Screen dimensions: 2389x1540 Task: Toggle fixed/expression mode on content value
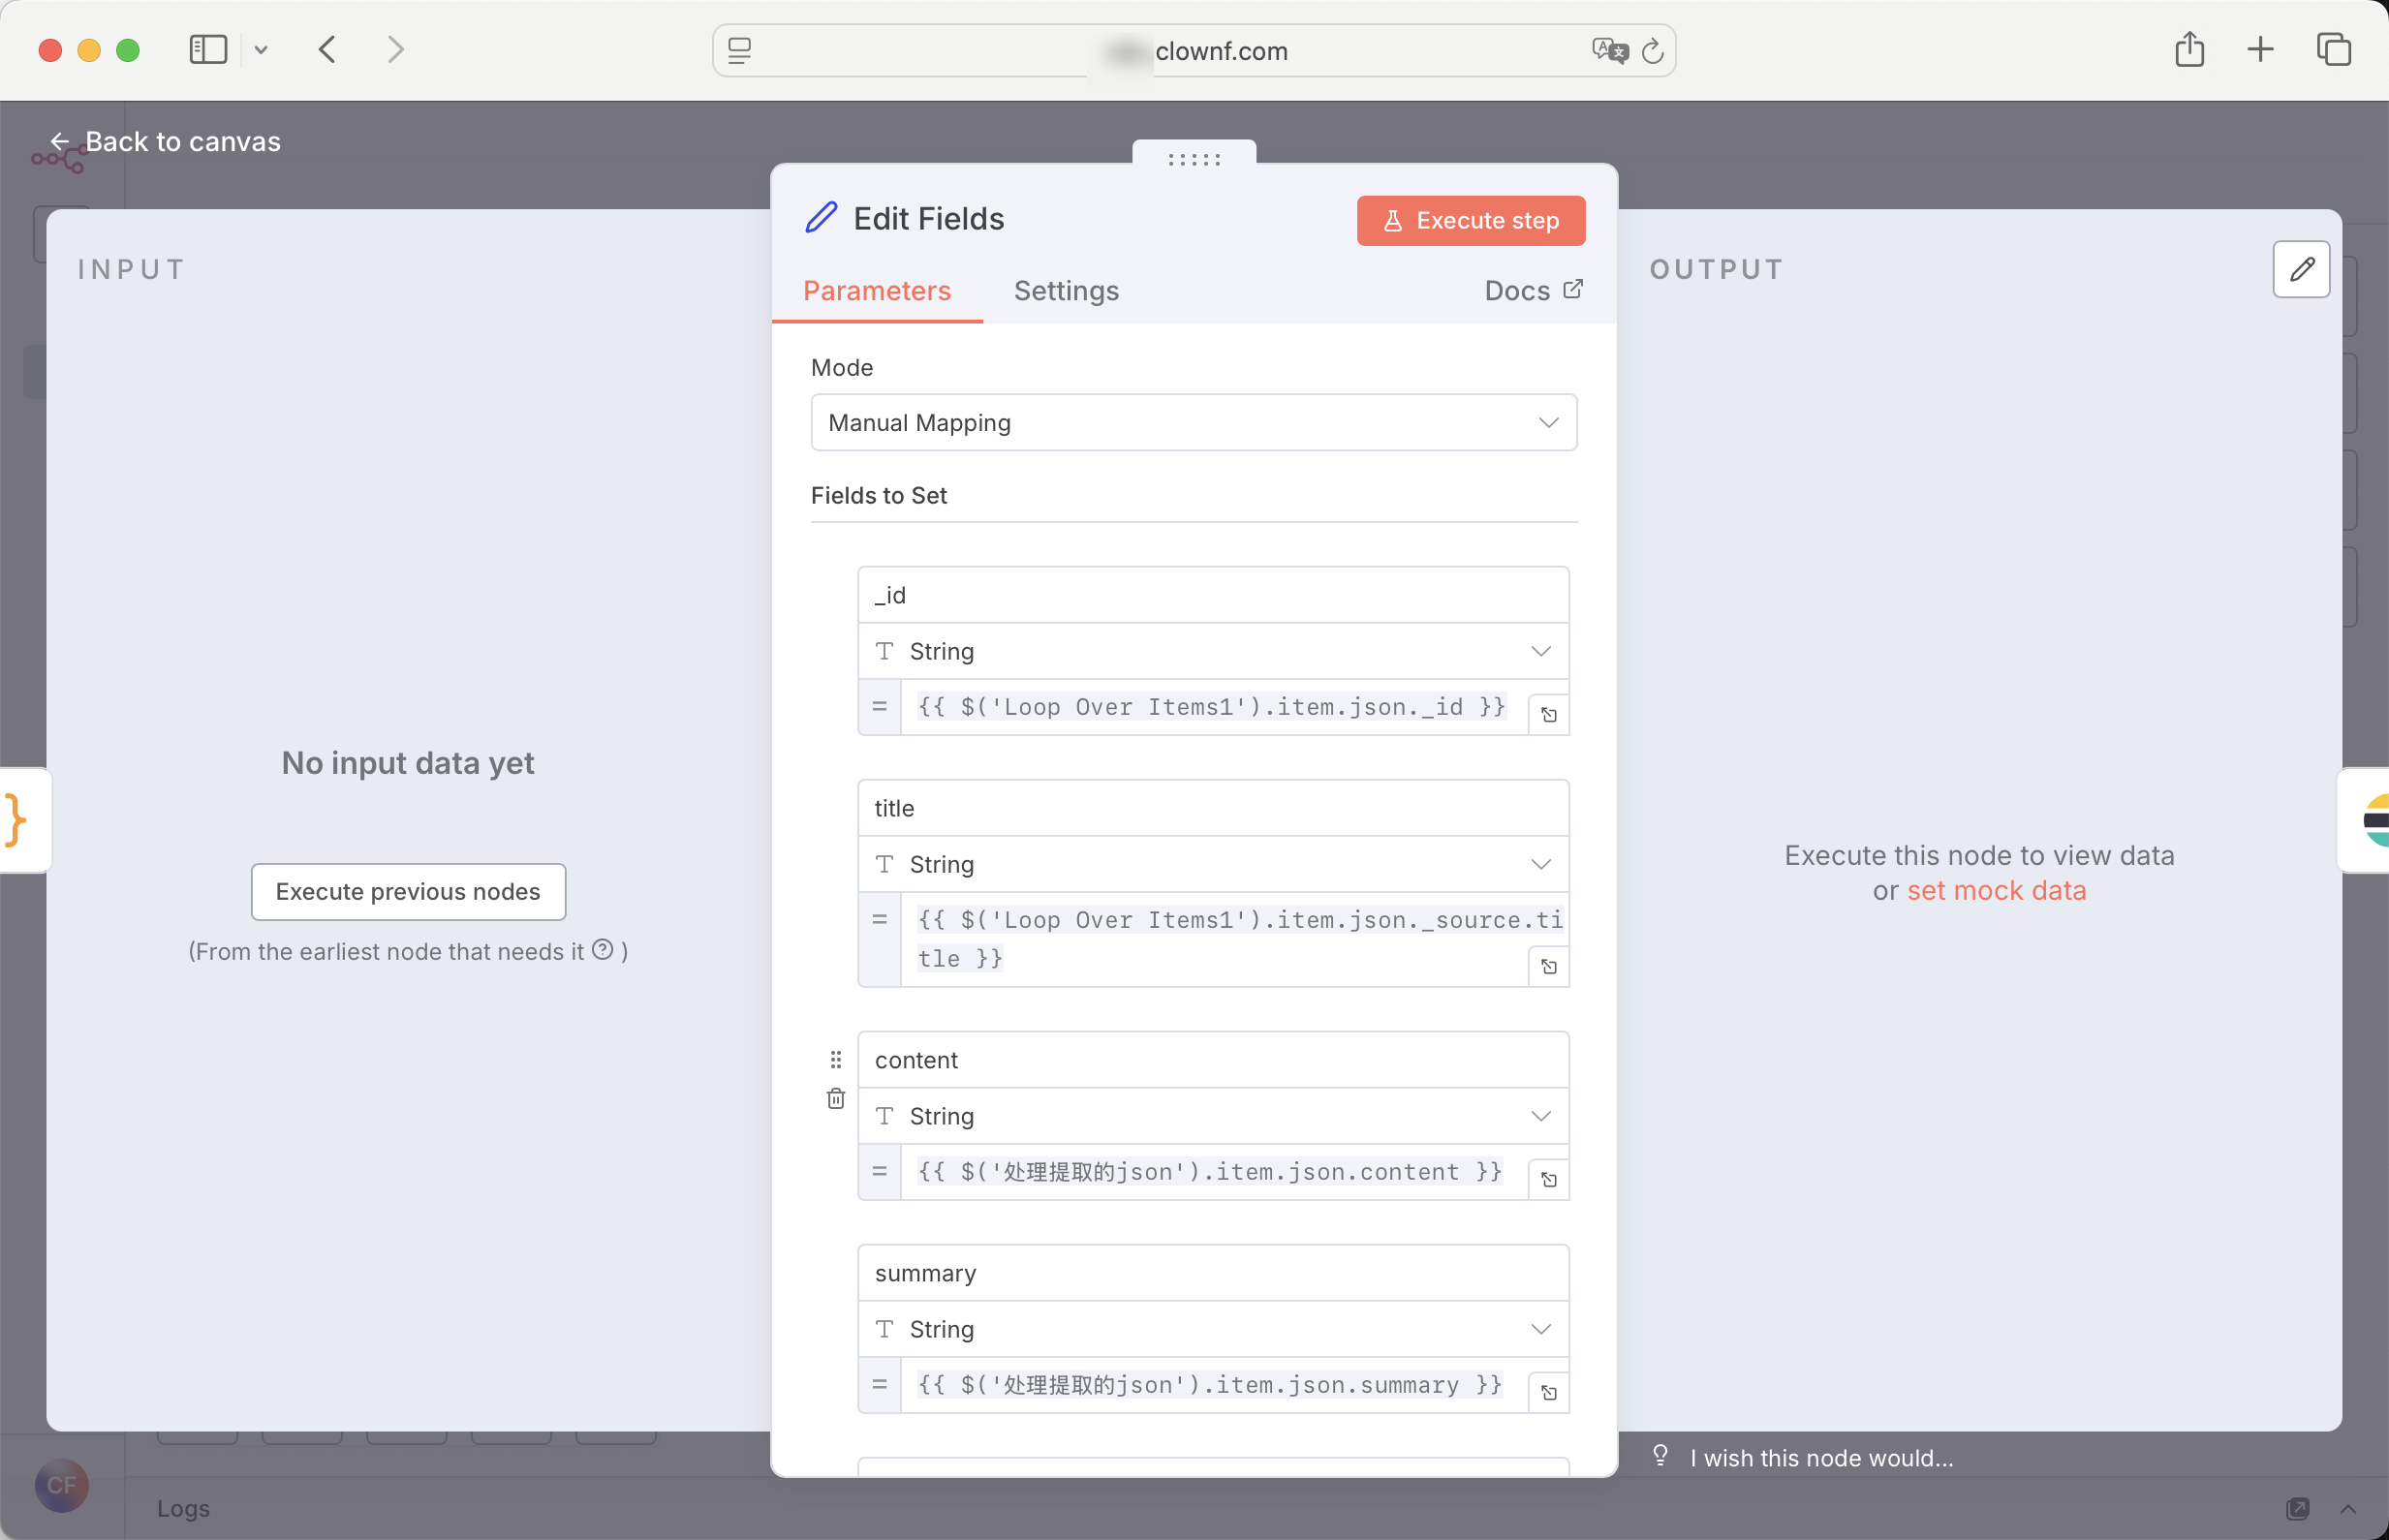pyautogui.click(x=879, y=1171)
